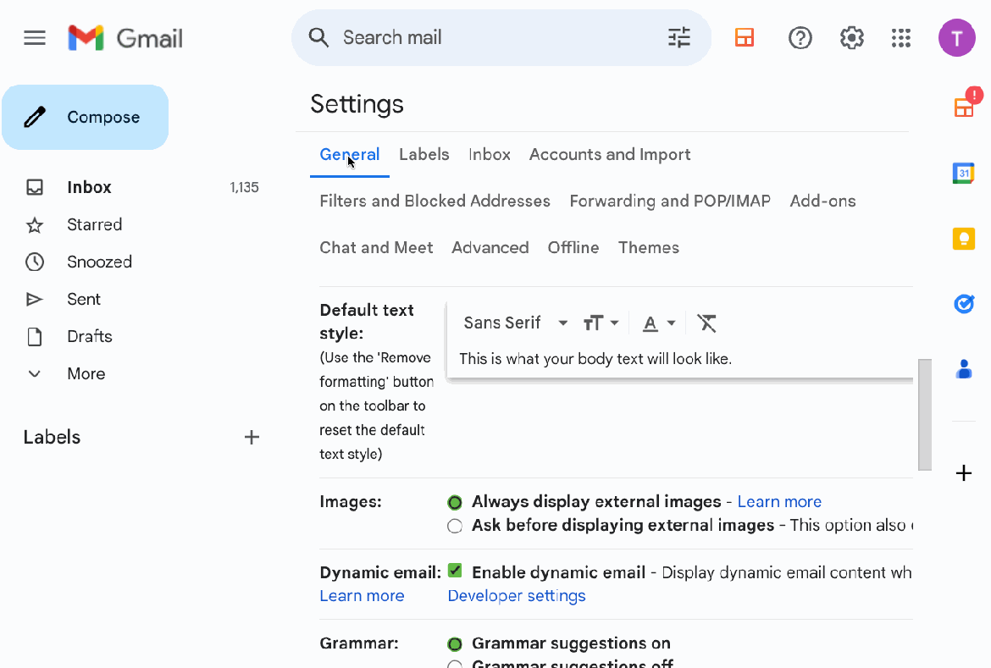Open Google Calendar in side panel

coord(964,173)
